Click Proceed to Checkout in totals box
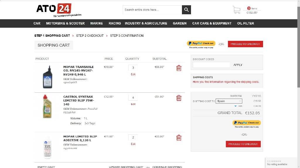 [x=243, y=144]
